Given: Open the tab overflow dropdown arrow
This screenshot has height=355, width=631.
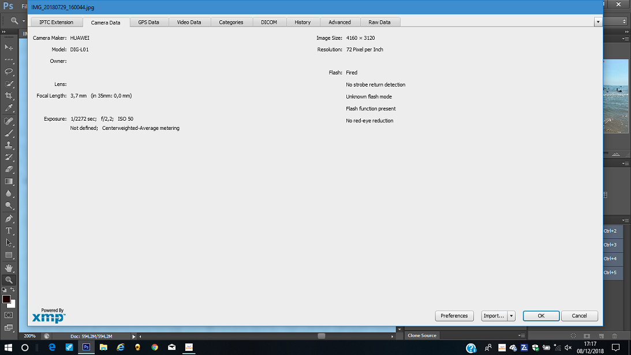Looking at the screenshot, I should [598, 22].
